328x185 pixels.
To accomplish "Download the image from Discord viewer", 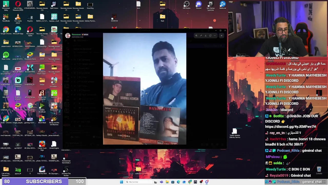I will click(206, 35).
